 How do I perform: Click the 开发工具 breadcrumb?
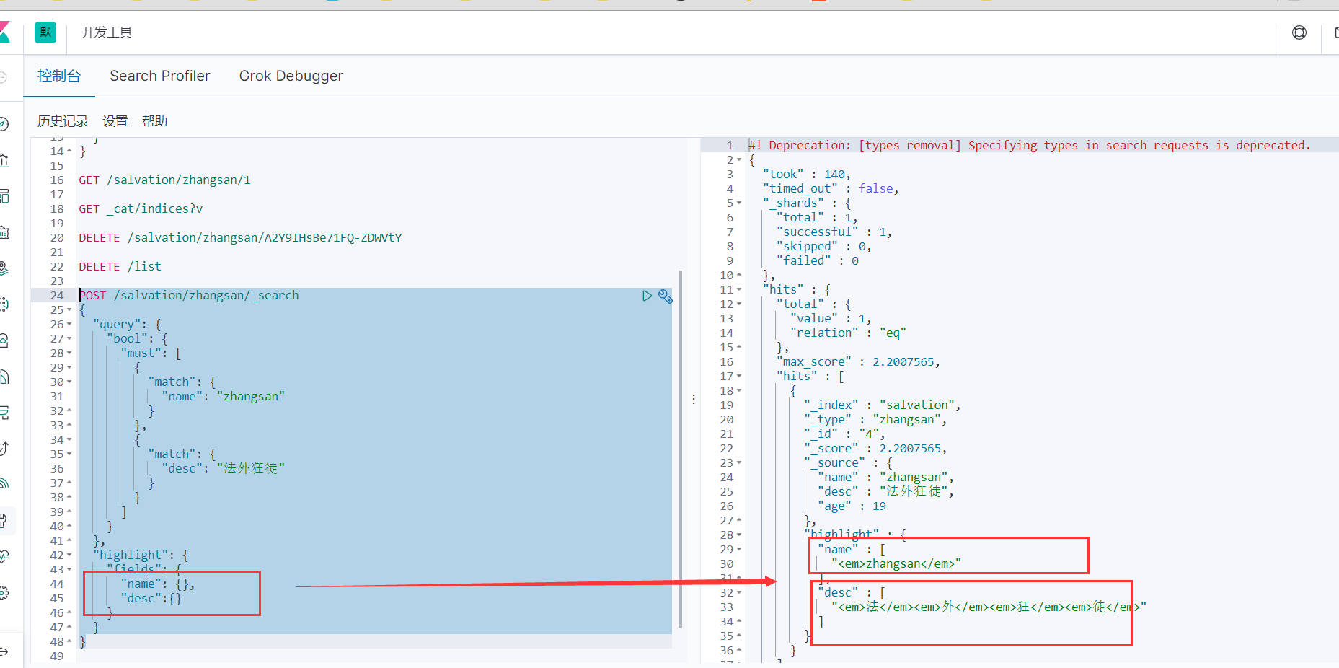[x=107, y=32]
